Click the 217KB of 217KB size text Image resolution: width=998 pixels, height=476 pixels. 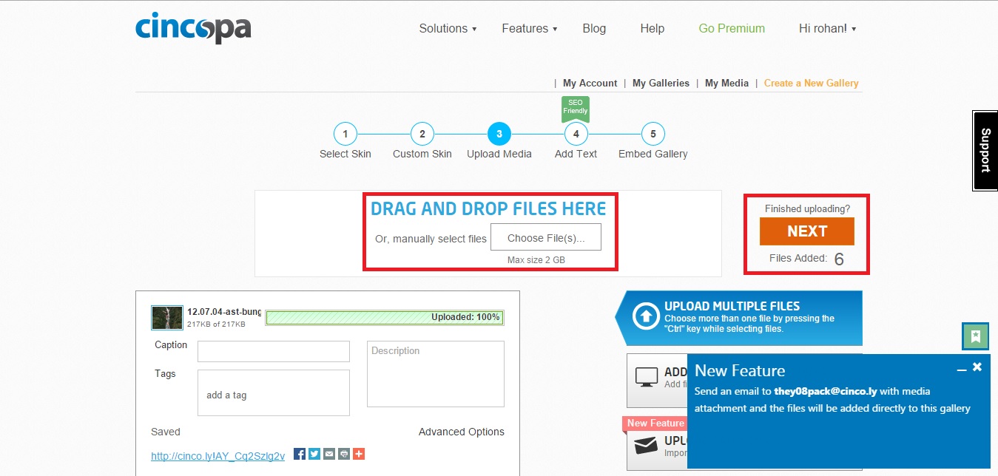[x=216, y=324]
